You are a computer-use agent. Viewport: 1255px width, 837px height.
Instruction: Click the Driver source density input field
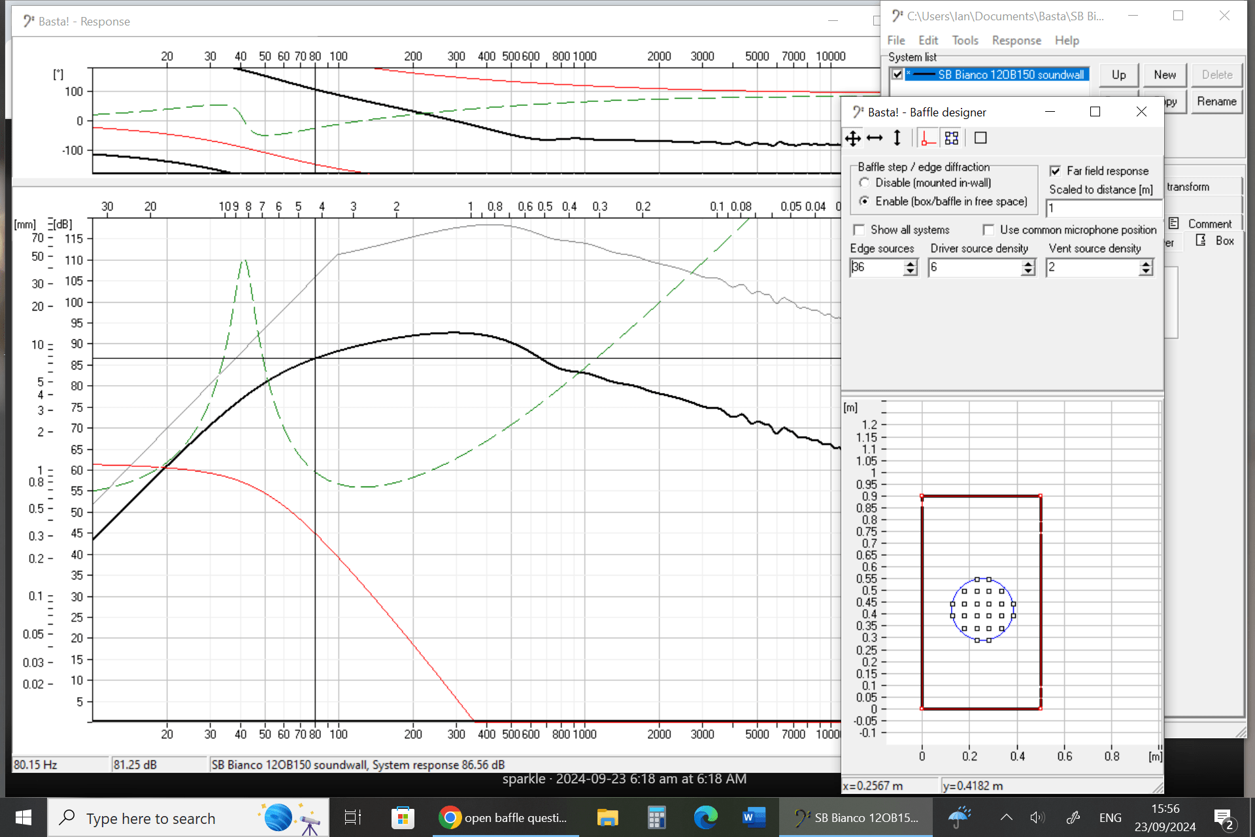[975, 267]
